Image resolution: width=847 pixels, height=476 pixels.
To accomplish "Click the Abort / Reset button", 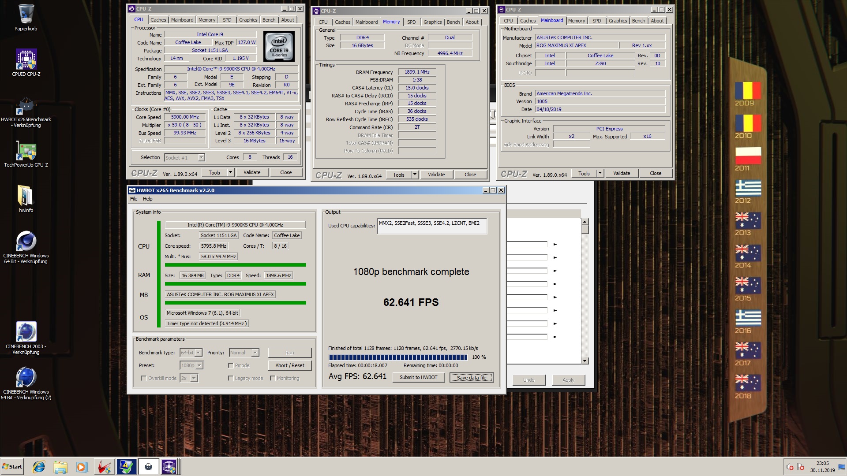I will [290, 365].
